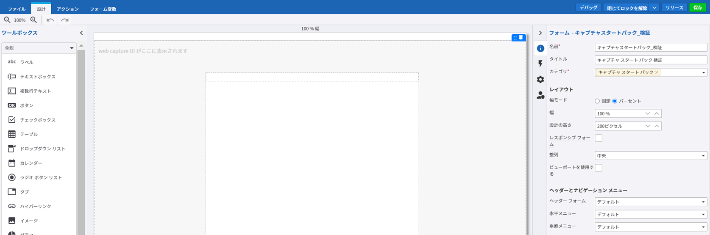The height and width of the screenshot is (235, 710).
Task: Open the lightning bolt events panel
Action: [540, 64]
